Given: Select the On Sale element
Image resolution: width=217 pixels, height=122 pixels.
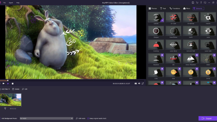Looking at the screenshot, I should click(173, 17).
